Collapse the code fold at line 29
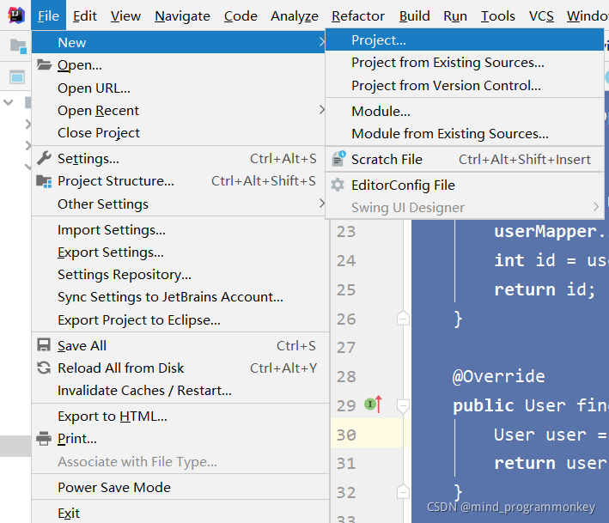Screen dimensions: 609x523 [x=403, y=405]
